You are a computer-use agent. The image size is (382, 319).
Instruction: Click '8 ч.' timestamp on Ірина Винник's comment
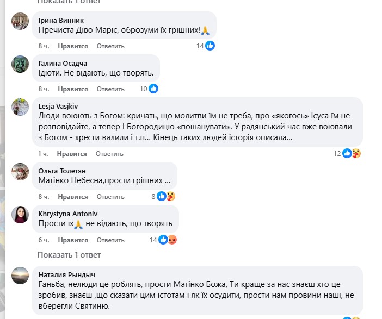[x=44, y=46]
